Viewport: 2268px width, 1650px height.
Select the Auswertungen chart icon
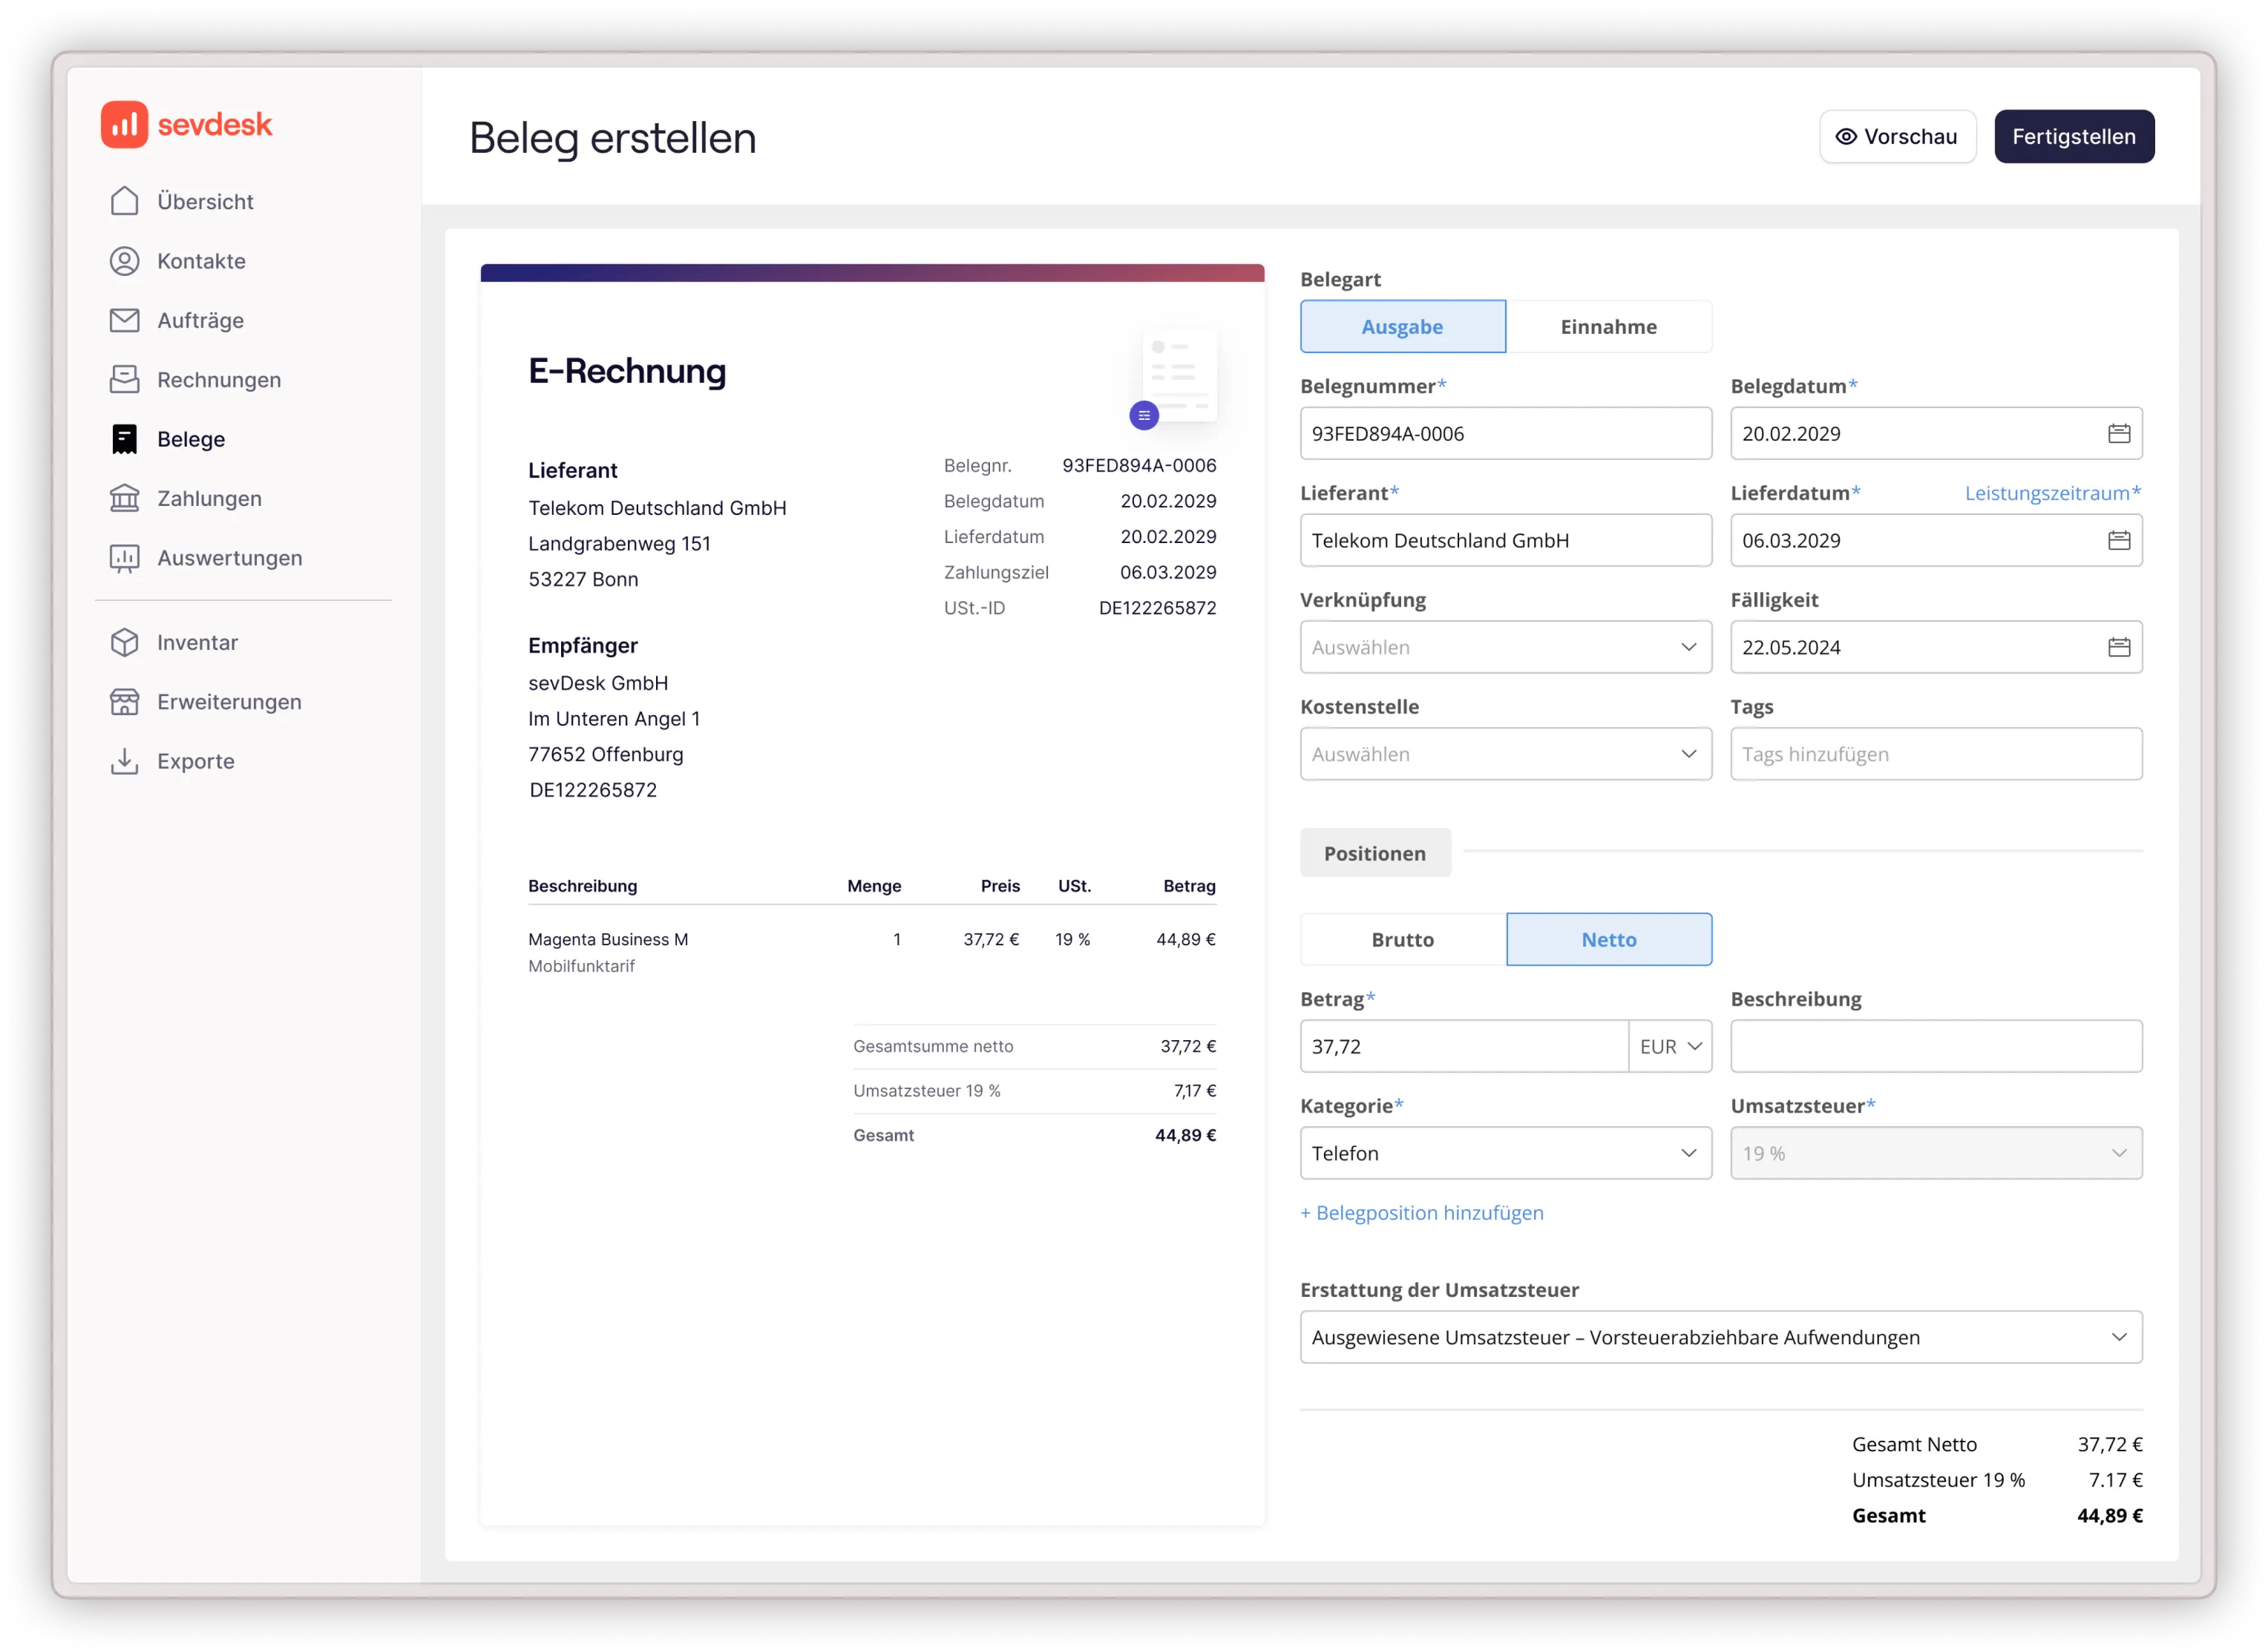pyautogui.click(x=124, y=558)
